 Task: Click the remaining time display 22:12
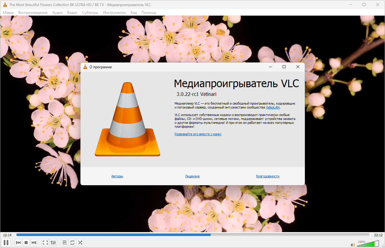pyautogui.click(x=378, y=235)
